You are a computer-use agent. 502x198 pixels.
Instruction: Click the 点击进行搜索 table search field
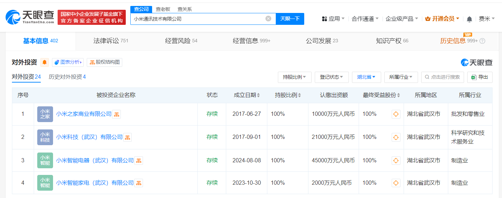(443, 77)
